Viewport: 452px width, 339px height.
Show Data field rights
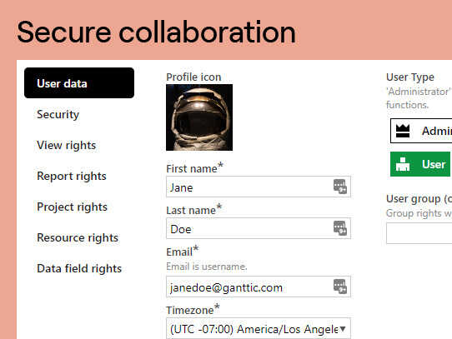coord(79,268)
